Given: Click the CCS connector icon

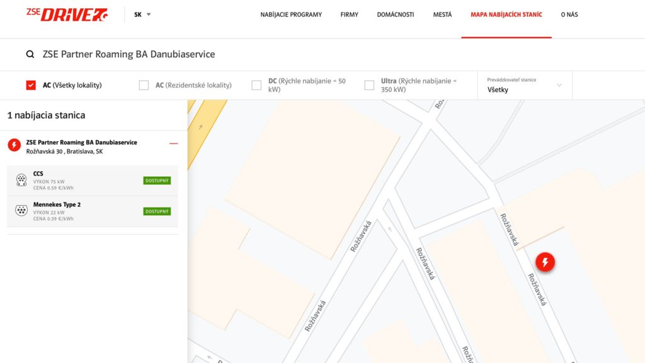Looking at the screenshot, I should (21, 180).
